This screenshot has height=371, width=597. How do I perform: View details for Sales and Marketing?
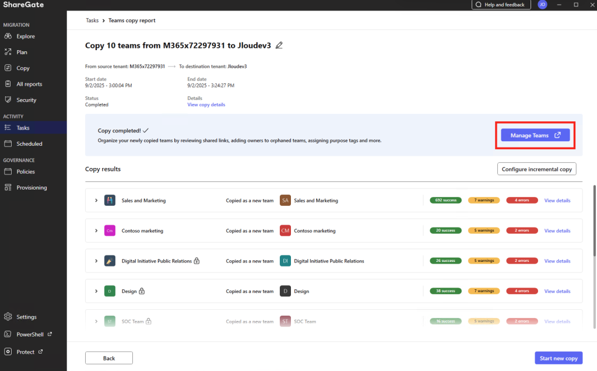[x=557, y=200]
